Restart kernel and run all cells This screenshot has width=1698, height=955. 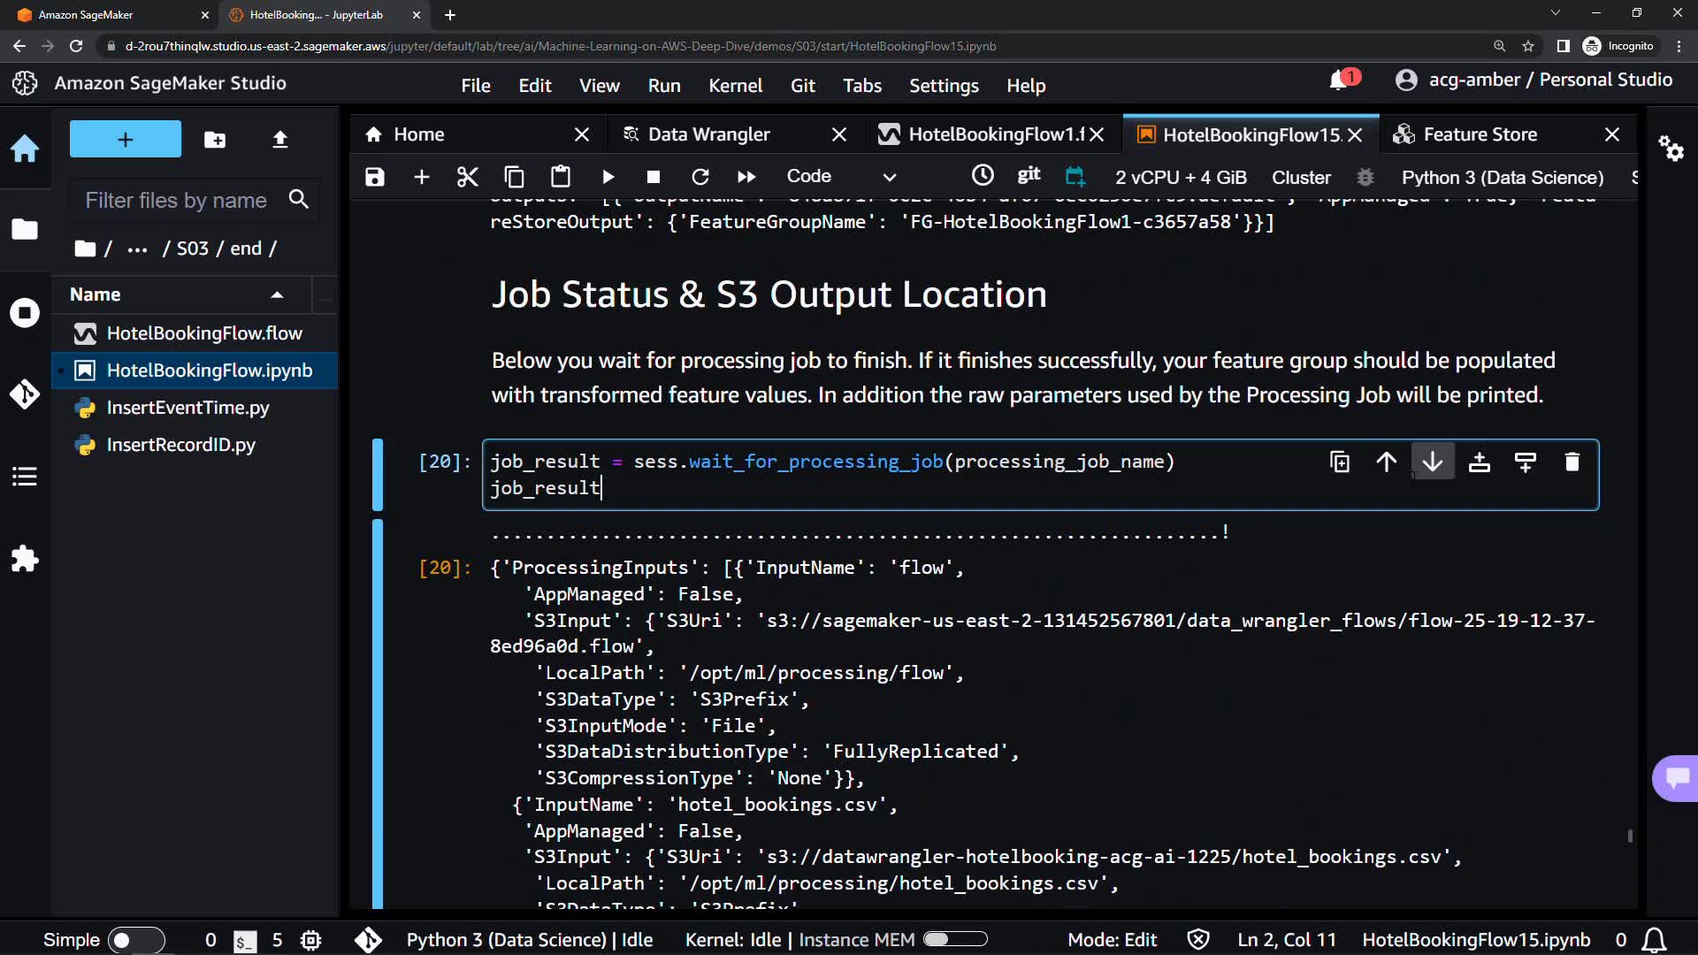746,177
